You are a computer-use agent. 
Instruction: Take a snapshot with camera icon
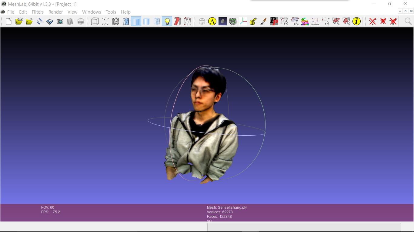pos(60,21)
